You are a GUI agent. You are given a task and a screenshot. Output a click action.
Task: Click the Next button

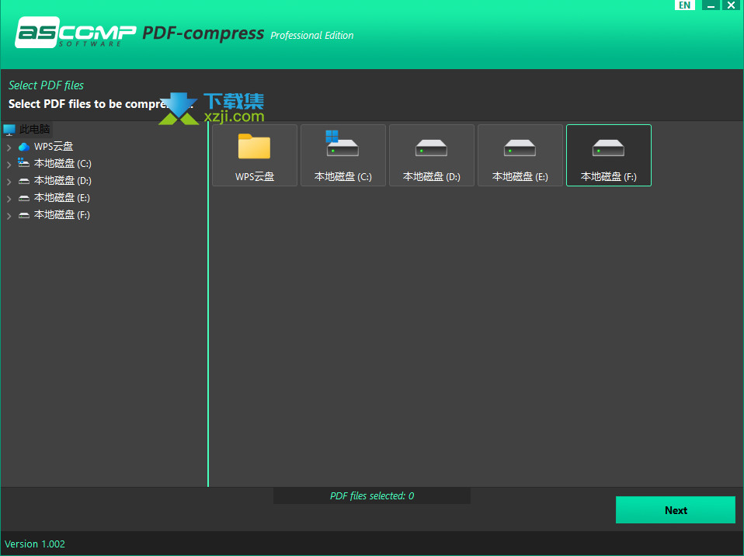click(x=675, y=510)
